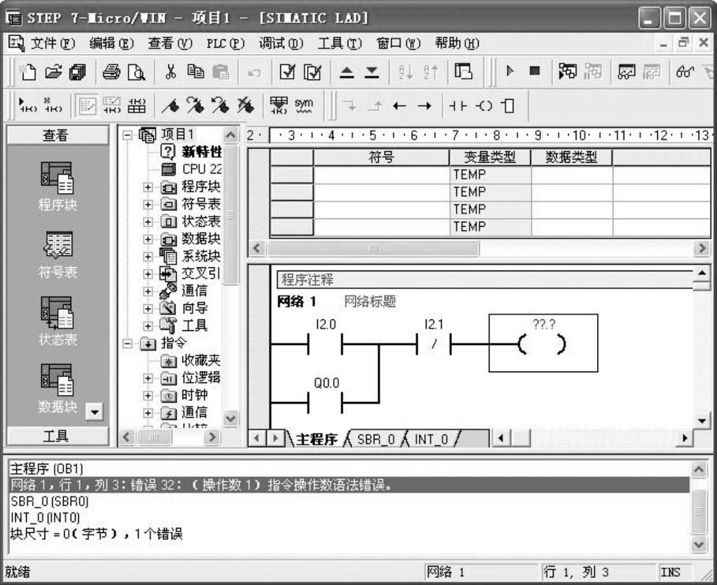Click the Save project icon
This screenshot has width=717, height=585.
pyautogui.click(x=78, y=72)
